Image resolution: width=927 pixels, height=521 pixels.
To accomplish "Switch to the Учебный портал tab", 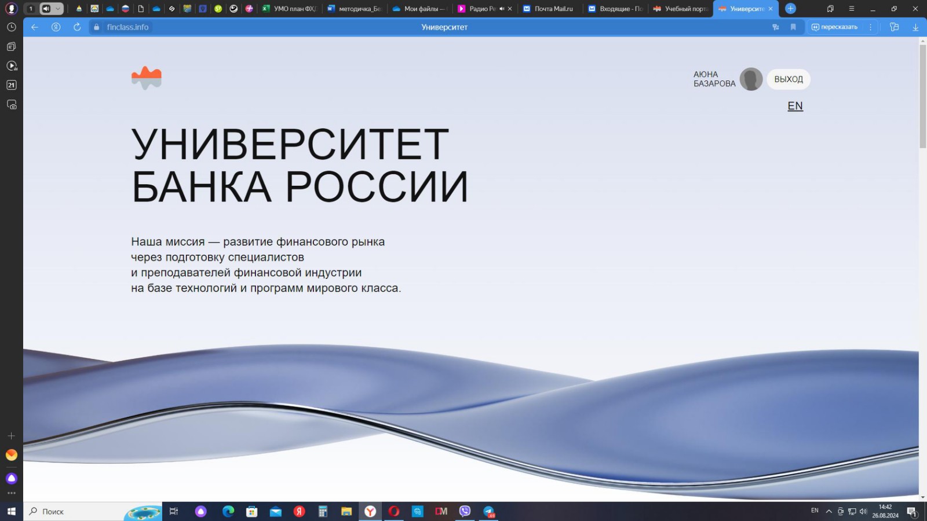I will (x=681, y=9).
